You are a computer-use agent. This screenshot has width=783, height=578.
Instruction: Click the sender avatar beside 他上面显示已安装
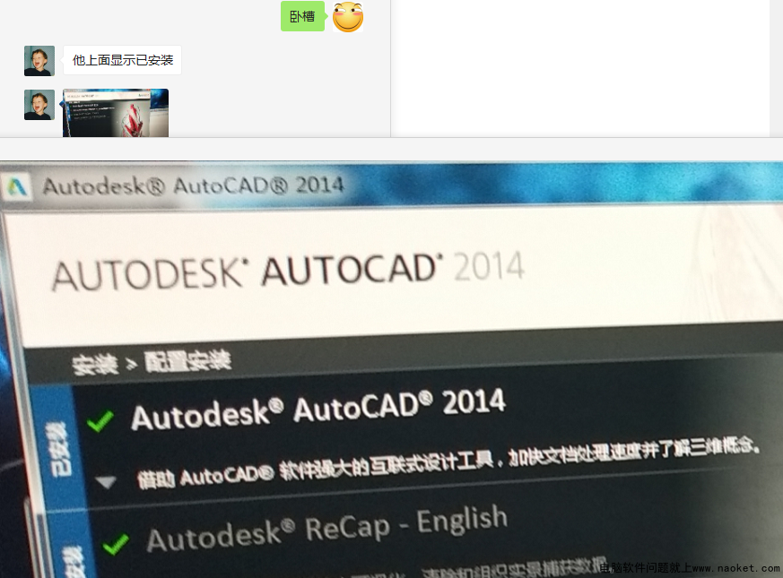39,61
